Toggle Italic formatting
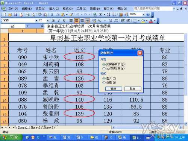 point(59,21)
